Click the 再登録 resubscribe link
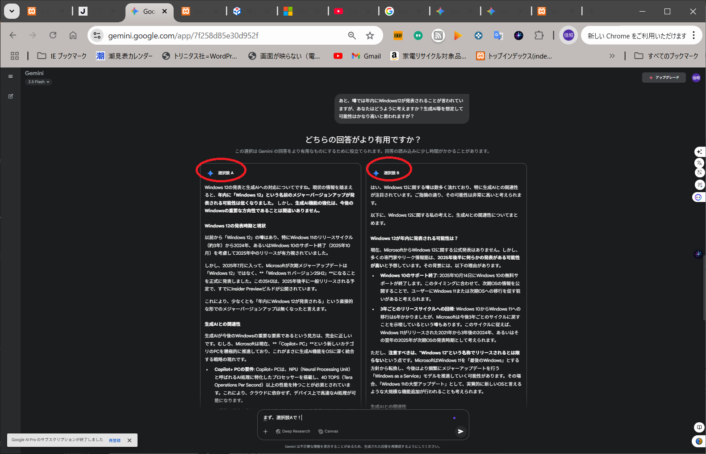 (x=115, y=440)
